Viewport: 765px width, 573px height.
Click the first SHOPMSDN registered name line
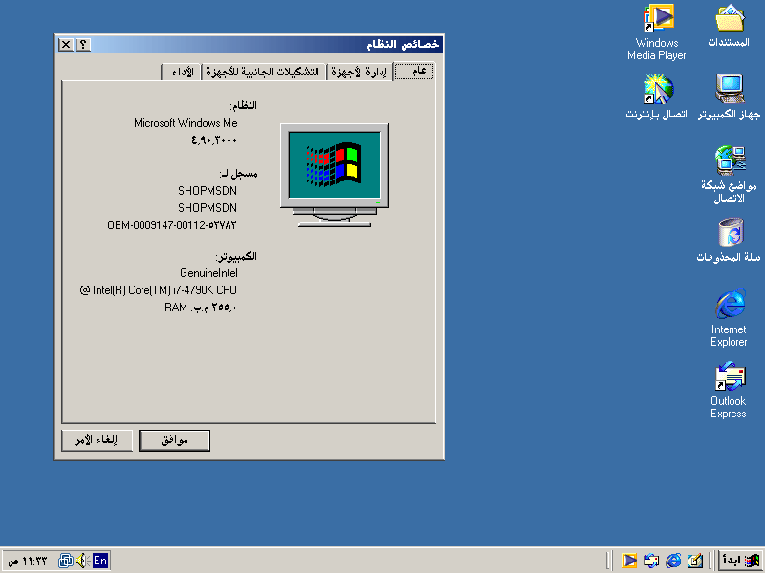pos(208,191)
